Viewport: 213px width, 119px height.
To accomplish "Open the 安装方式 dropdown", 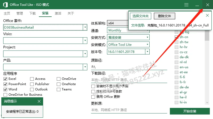I will click(x=128, y=37).
